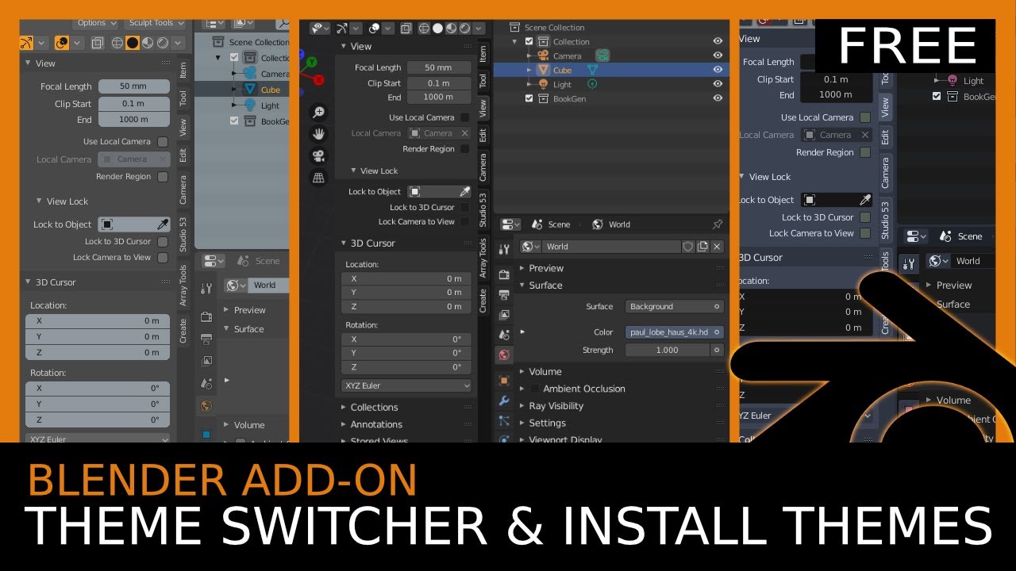Select material preview shading in dark-theme header
Viewport: 1016px width, 571px height.
pyautogui.click(x=449, y=28)
